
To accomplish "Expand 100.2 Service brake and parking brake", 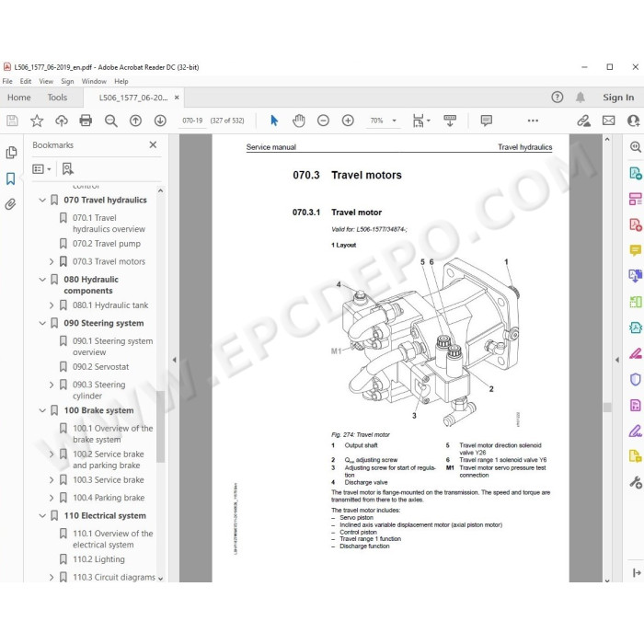I will coord(52,454).
